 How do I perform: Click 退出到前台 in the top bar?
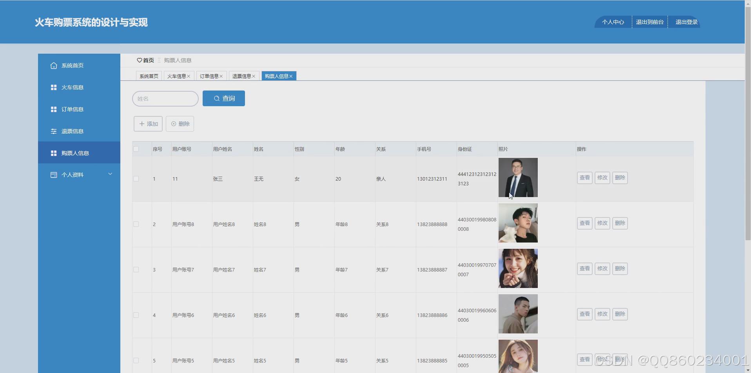pyautogui.click(x=650, y=22)
